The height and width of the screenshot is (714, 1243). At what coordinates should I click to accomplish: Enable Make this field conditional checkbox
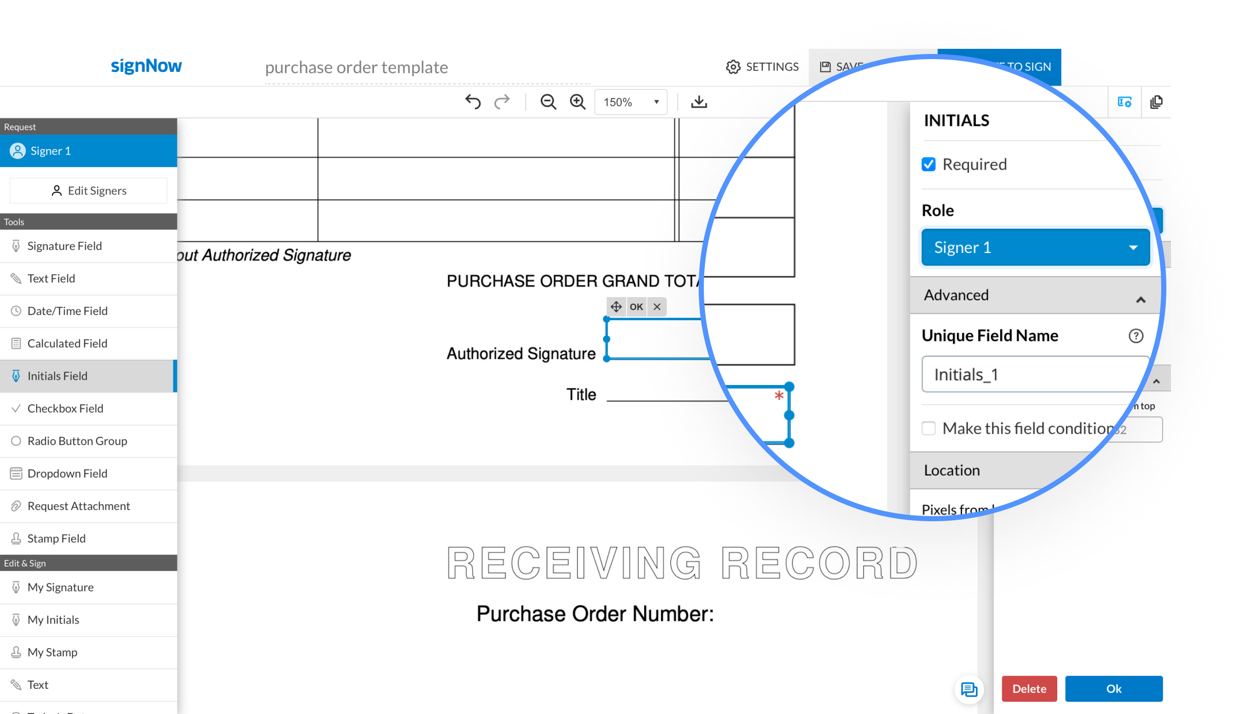[x=929, y=428]
